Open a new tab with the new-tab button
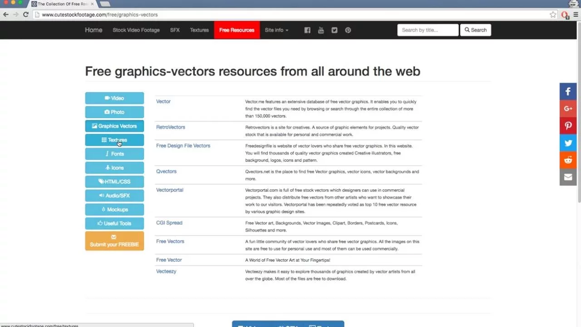581x327 pixels. point(104,4)
